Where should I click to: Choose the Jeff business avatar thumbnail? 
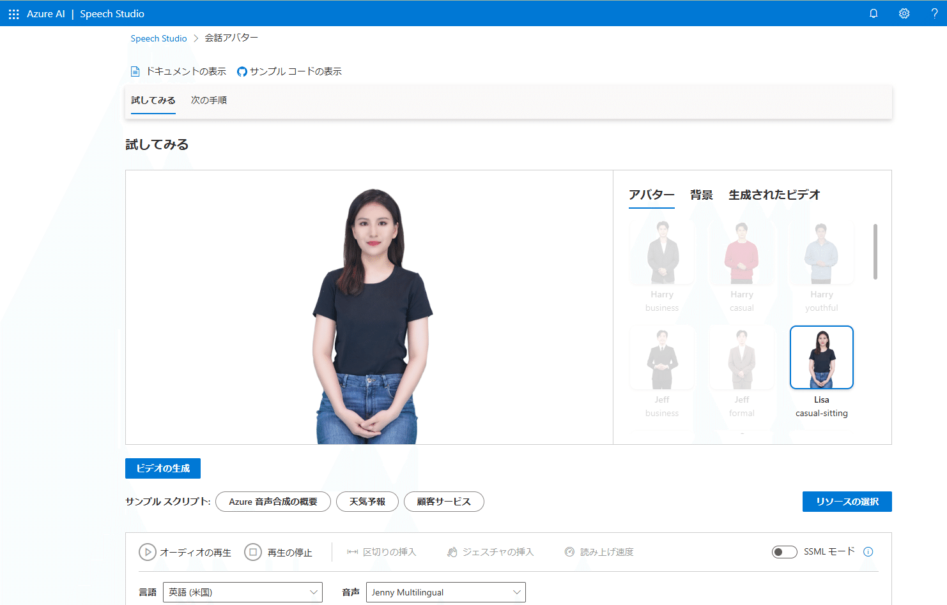pos(662,357)
